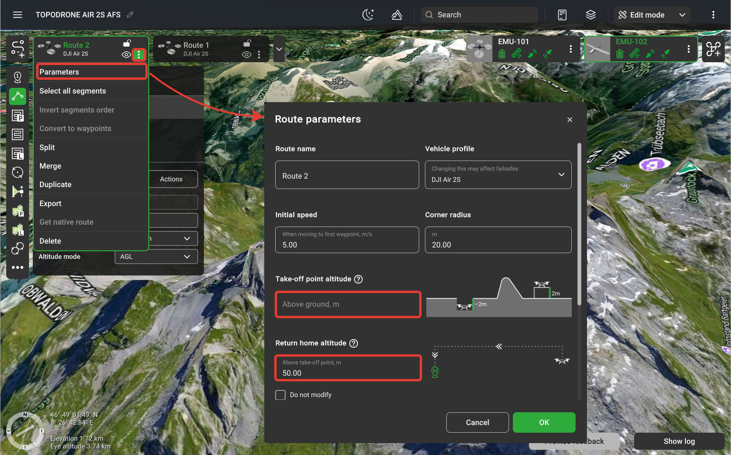This screenshot has height=455, width=731.
Task: Click Cancel in Route parameters dialog
Action: click(478, 422)
